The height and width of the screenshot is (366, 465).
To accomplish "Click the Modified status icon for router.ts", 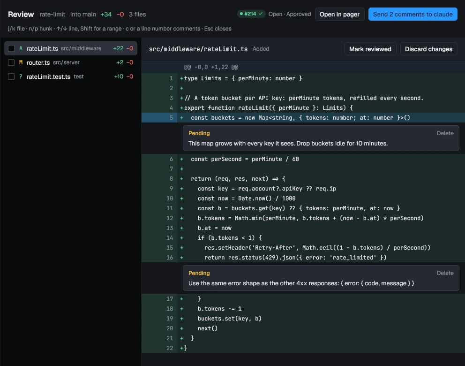I will [x=21, y=62].
